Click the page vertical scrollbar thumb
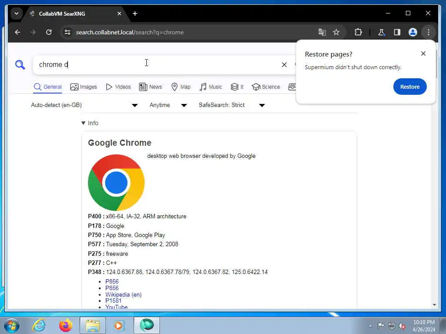 [x=436, y=65]
